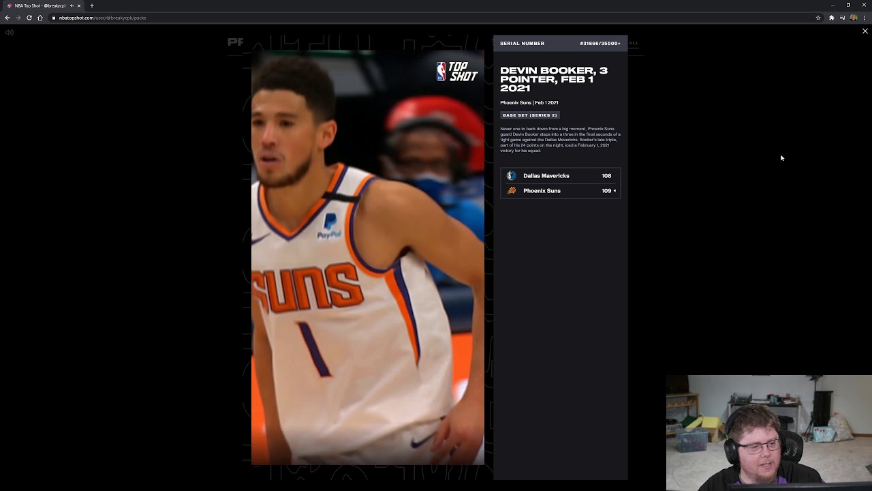The height and width of the screenshot is (491, 872).
Task: Click the Phoenix Suns | Feb 1 2021 subtitle
Action: pos(529,103)
